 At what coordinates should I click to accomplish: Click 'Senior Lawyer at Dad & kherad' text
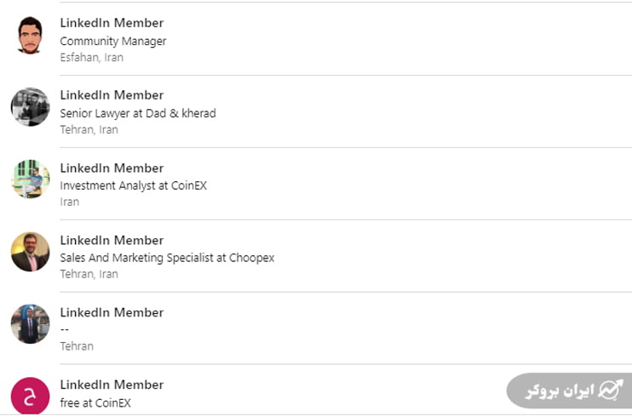coord(137,113)
